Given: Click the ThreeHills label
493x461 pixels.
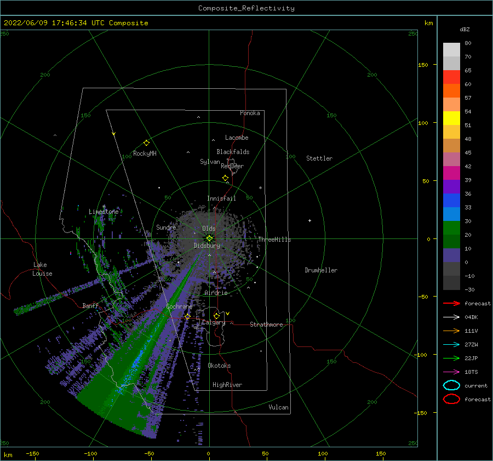Looking at the screenshot, I should pos(275,240).
